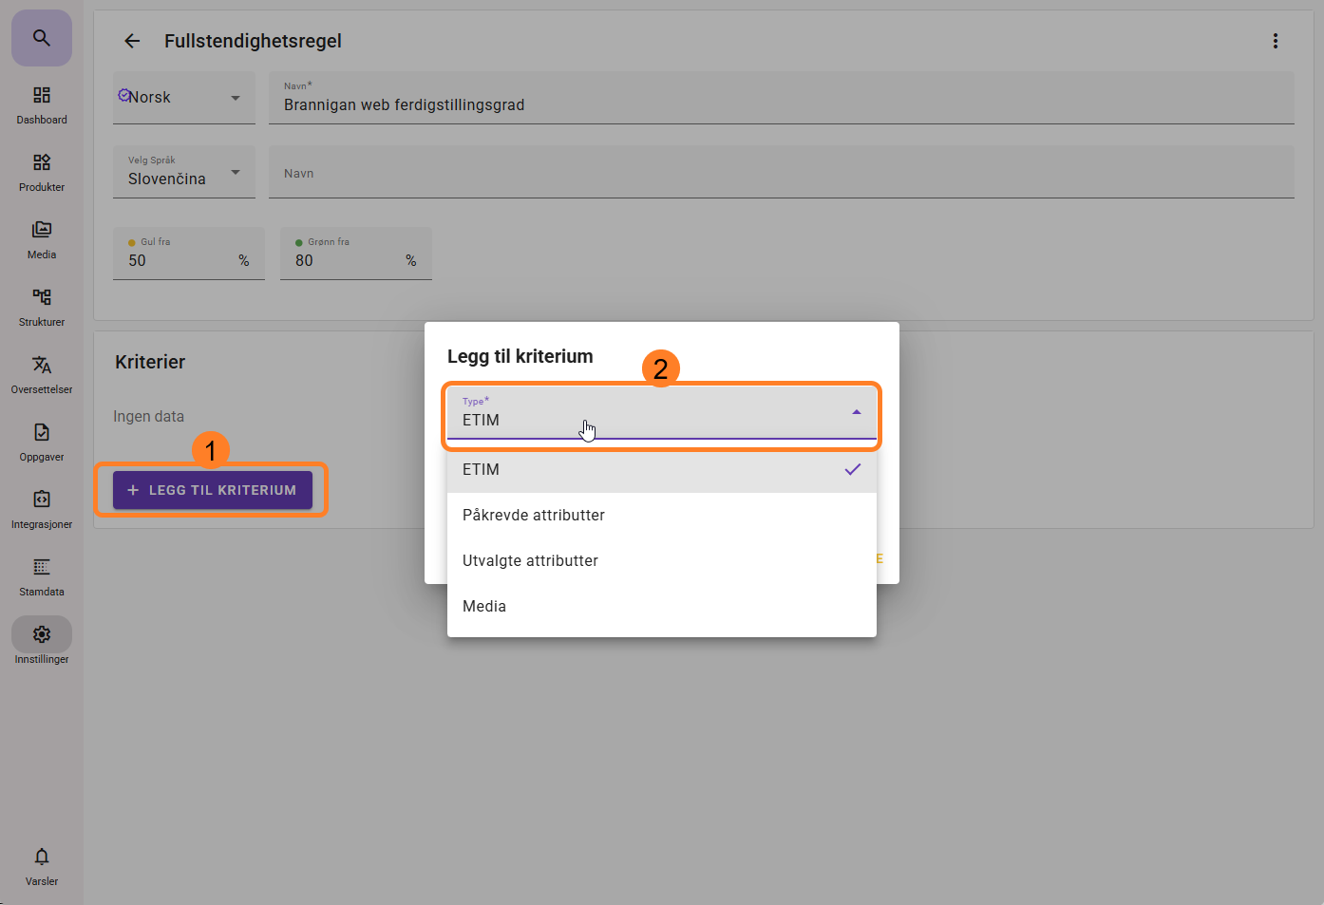
Task: Open Oversettelser translations page
Action: click(x=42, y=375)
